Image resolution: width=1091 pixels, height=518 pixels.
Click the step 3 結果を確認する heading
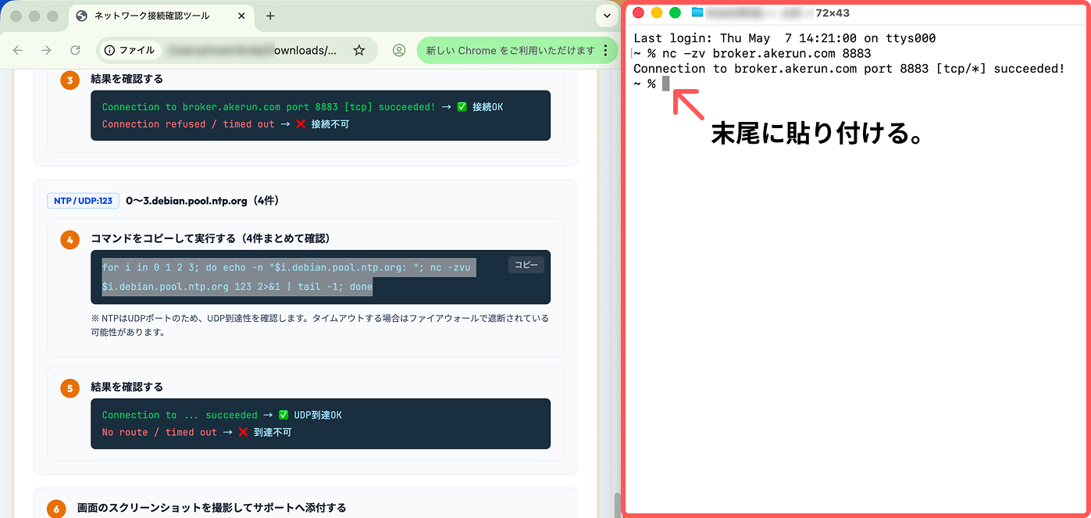tap(127, 79)
